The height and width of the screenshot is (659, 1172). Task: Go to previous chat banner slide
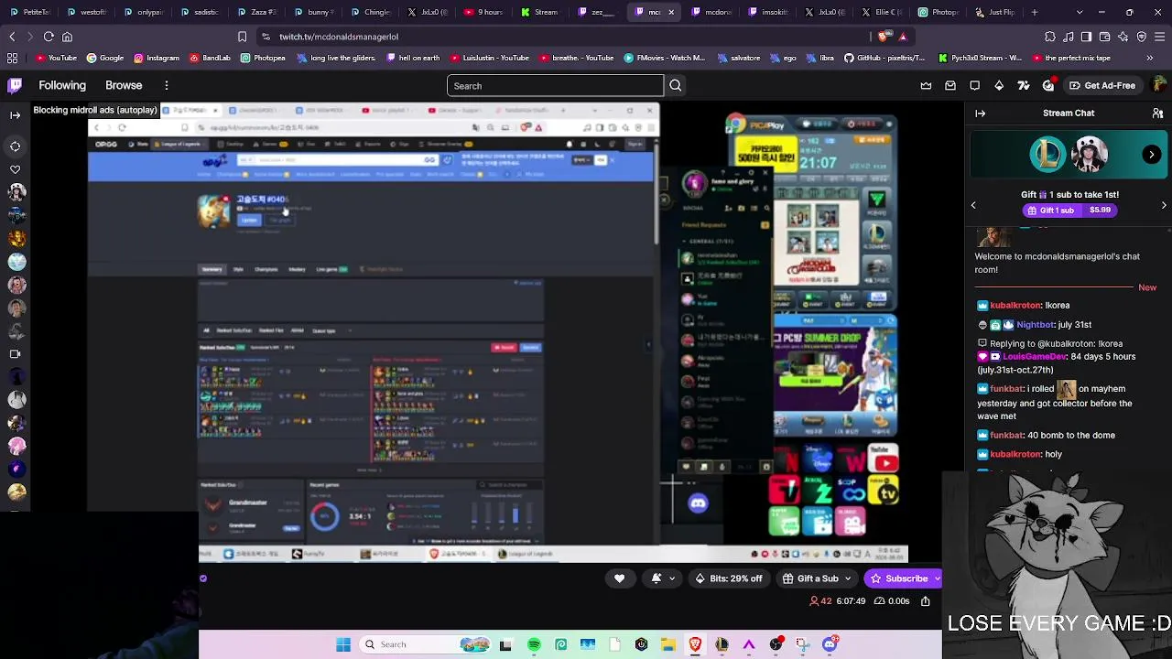coord(973,205)
